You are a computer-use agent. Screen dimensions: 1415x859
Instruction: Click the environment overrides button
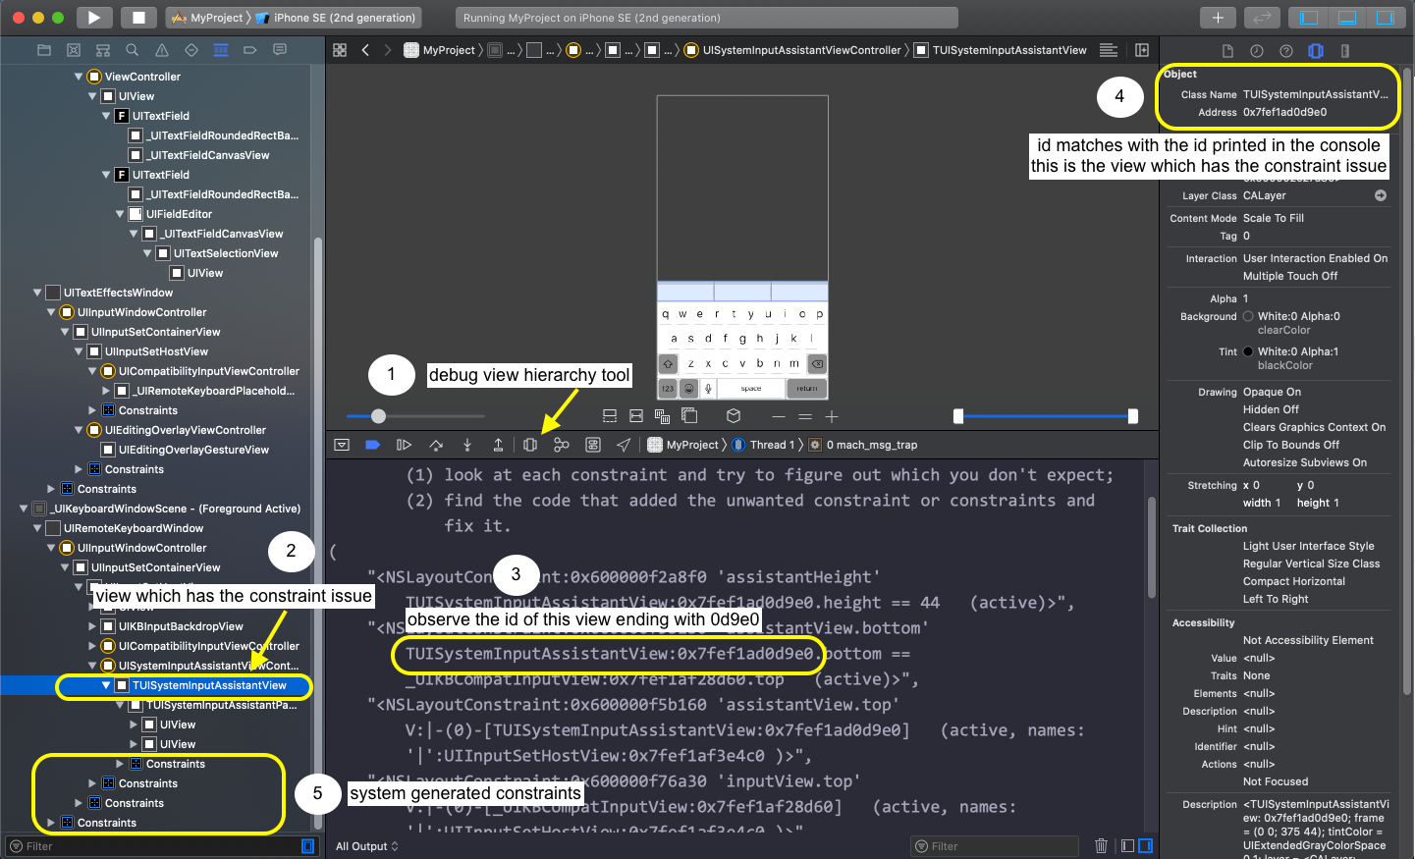593,445
